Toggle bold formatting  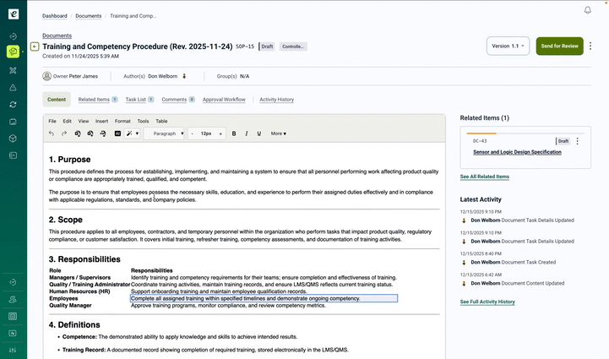coord(234,133)
